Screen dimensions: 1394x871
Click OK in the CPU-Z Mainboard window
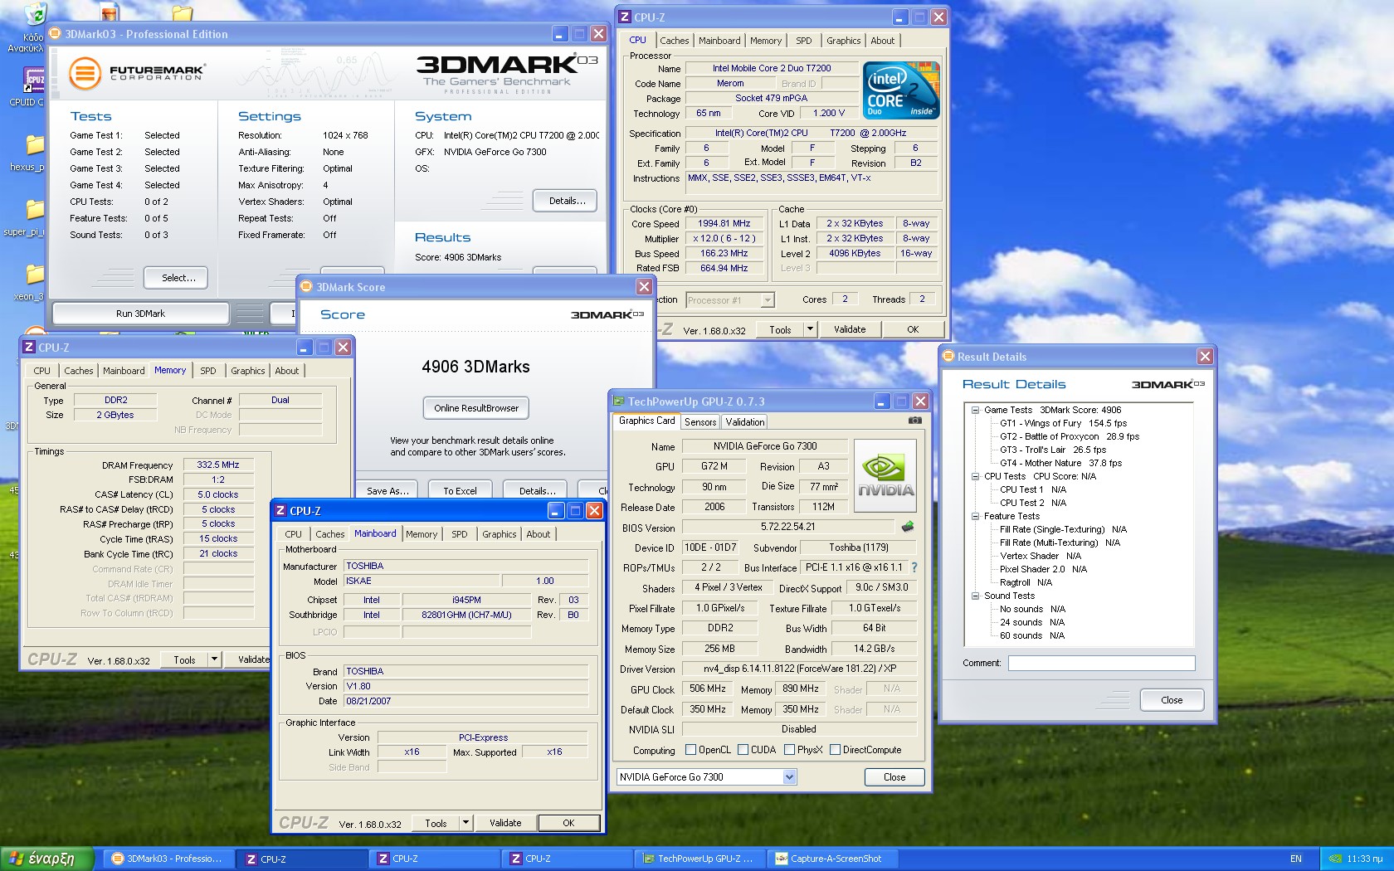(x=568, y=823)
